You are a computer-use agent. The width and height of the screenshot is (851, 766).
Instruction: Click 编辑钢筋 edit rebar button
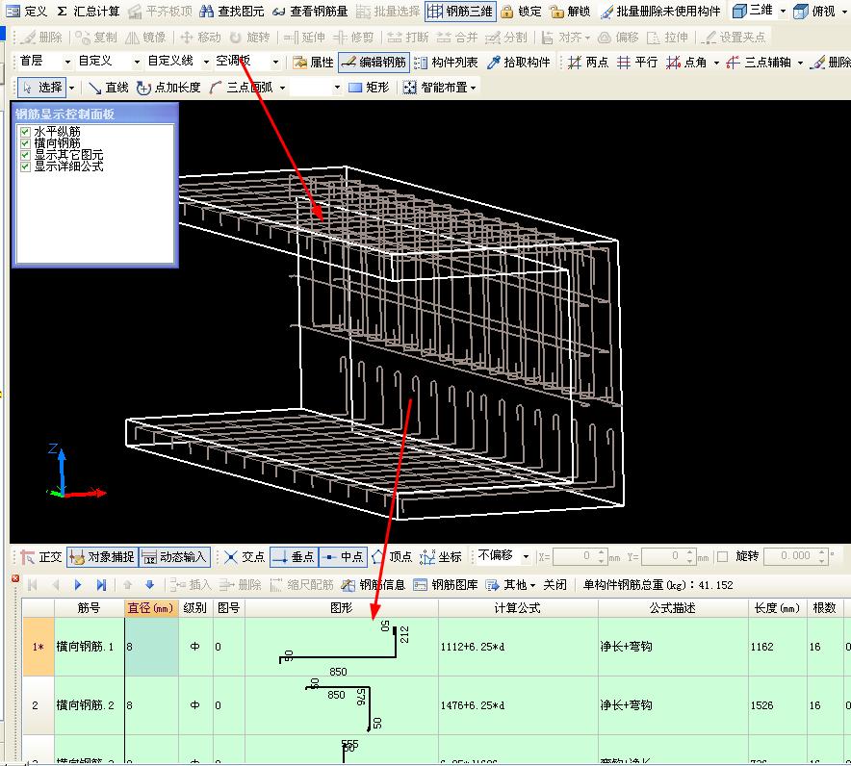click(374, 62)
